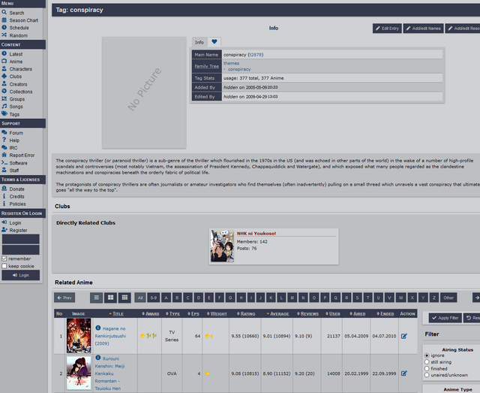The image size is (480, 393).
Task: Toggle the keep cookie checkbox
Action: tap(4, 266)
